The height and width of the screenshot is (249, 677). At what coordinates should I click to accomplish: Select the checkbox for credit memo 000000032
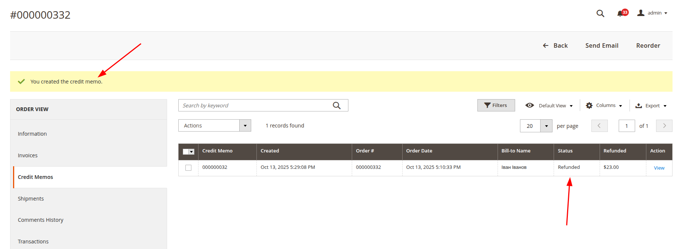coord(188,168)
